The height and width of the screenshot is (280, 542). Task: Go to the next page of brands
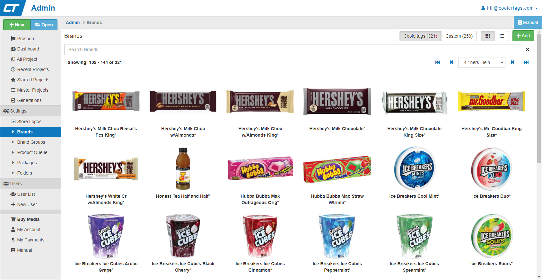512,62
